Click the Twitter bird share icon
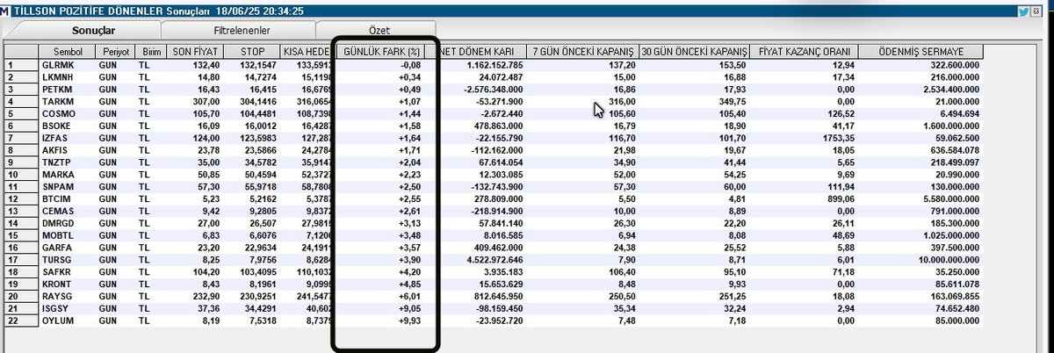The height and width of the screenshot is (353, 1054). 1023,11
